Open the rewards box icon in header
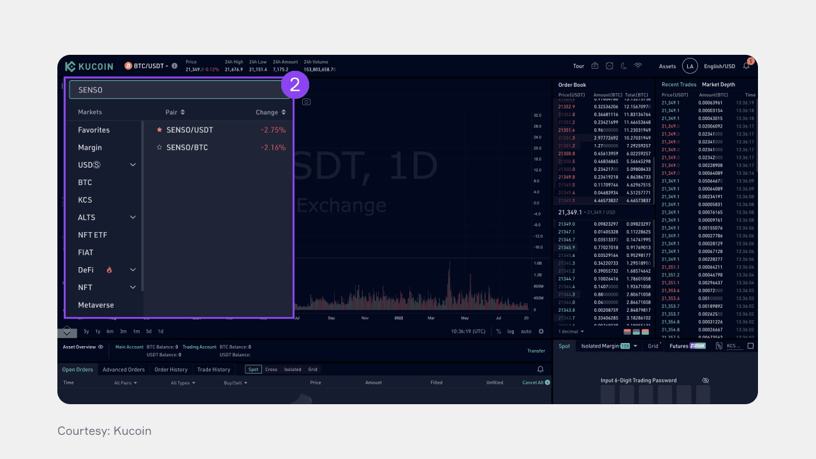 595,66
